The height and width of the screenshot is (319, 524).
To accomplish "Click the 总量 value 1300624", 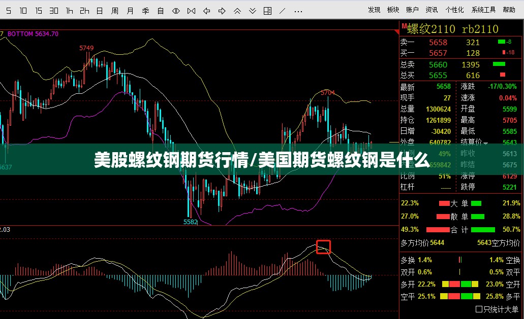I will (x=438, y=109).
